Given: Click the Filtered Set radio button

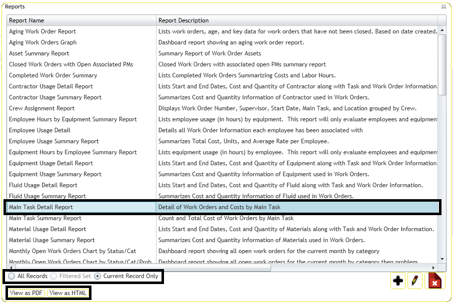Looking at the screenshot, I should point(54,276).
